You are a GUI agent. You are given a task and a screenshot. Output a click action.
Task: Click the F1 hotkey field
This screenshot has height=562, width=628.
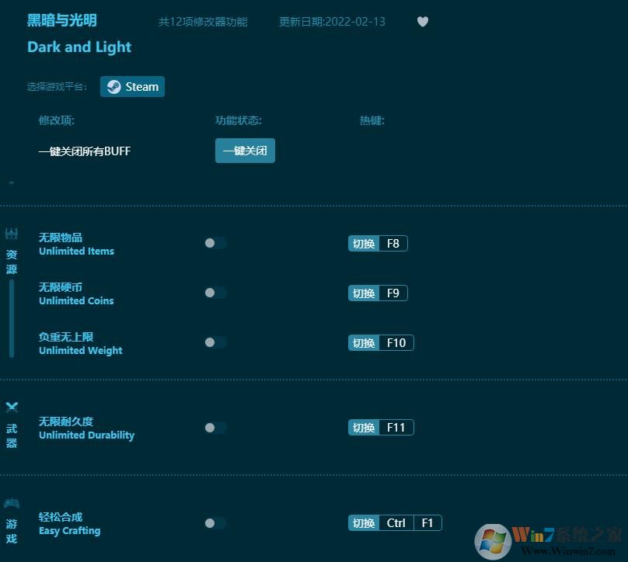click(x=427, y=523)
